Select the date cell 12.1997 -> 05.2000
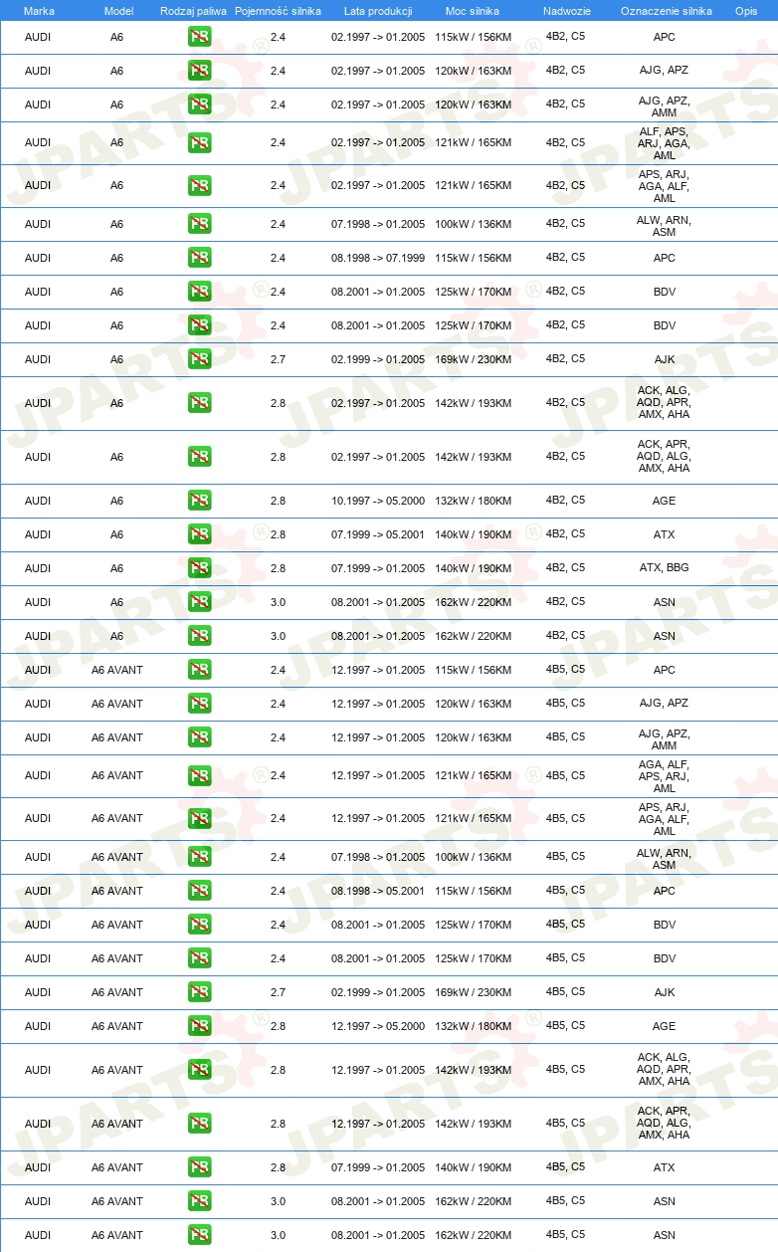The image size is (778, 1252). (378, 1026)
